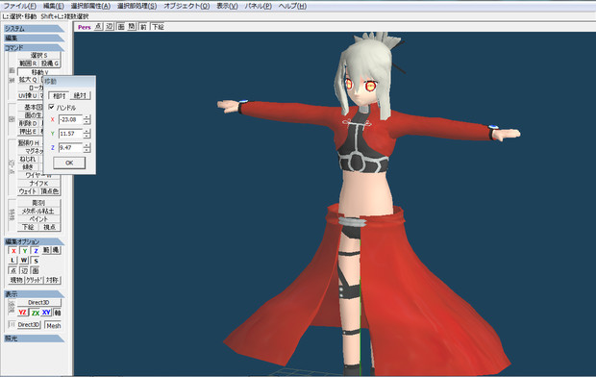The height and width of the screenshot is (377, 596).
Task: Open the ヘルプ(H) menu
Action: click(x=292, y=6)
